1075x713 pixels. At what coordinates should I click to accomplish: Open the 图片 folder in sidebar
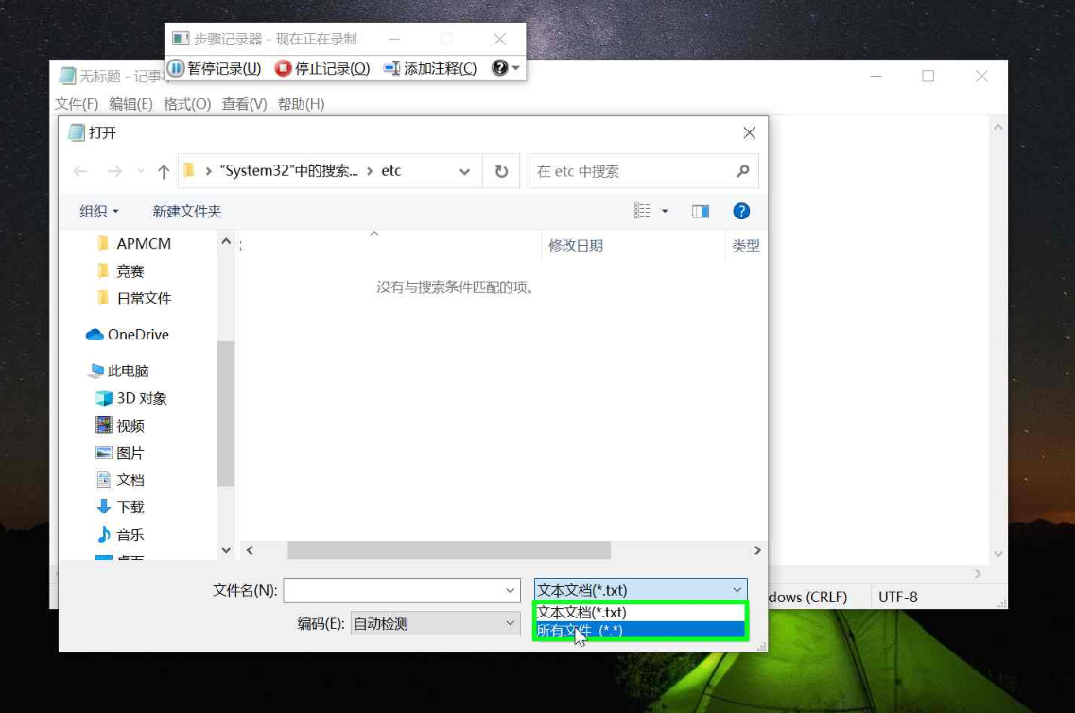point(129,452)
